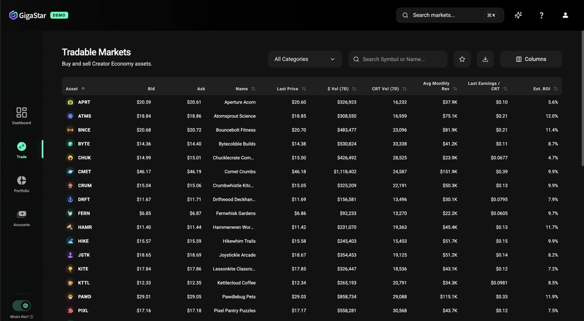Download the table with the download icon
The height and width of the screenshot is (321, 584).
(485, 59)
